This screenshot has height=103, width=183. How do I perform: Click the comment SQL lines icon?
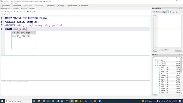[x=34, y=12]
